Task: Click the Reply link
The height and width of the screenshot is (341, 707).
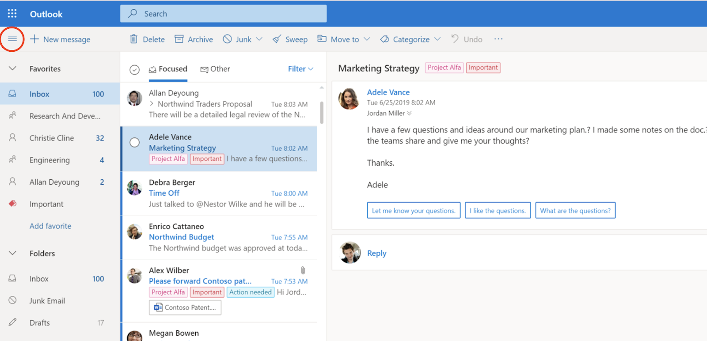Action: coord(376,253)
